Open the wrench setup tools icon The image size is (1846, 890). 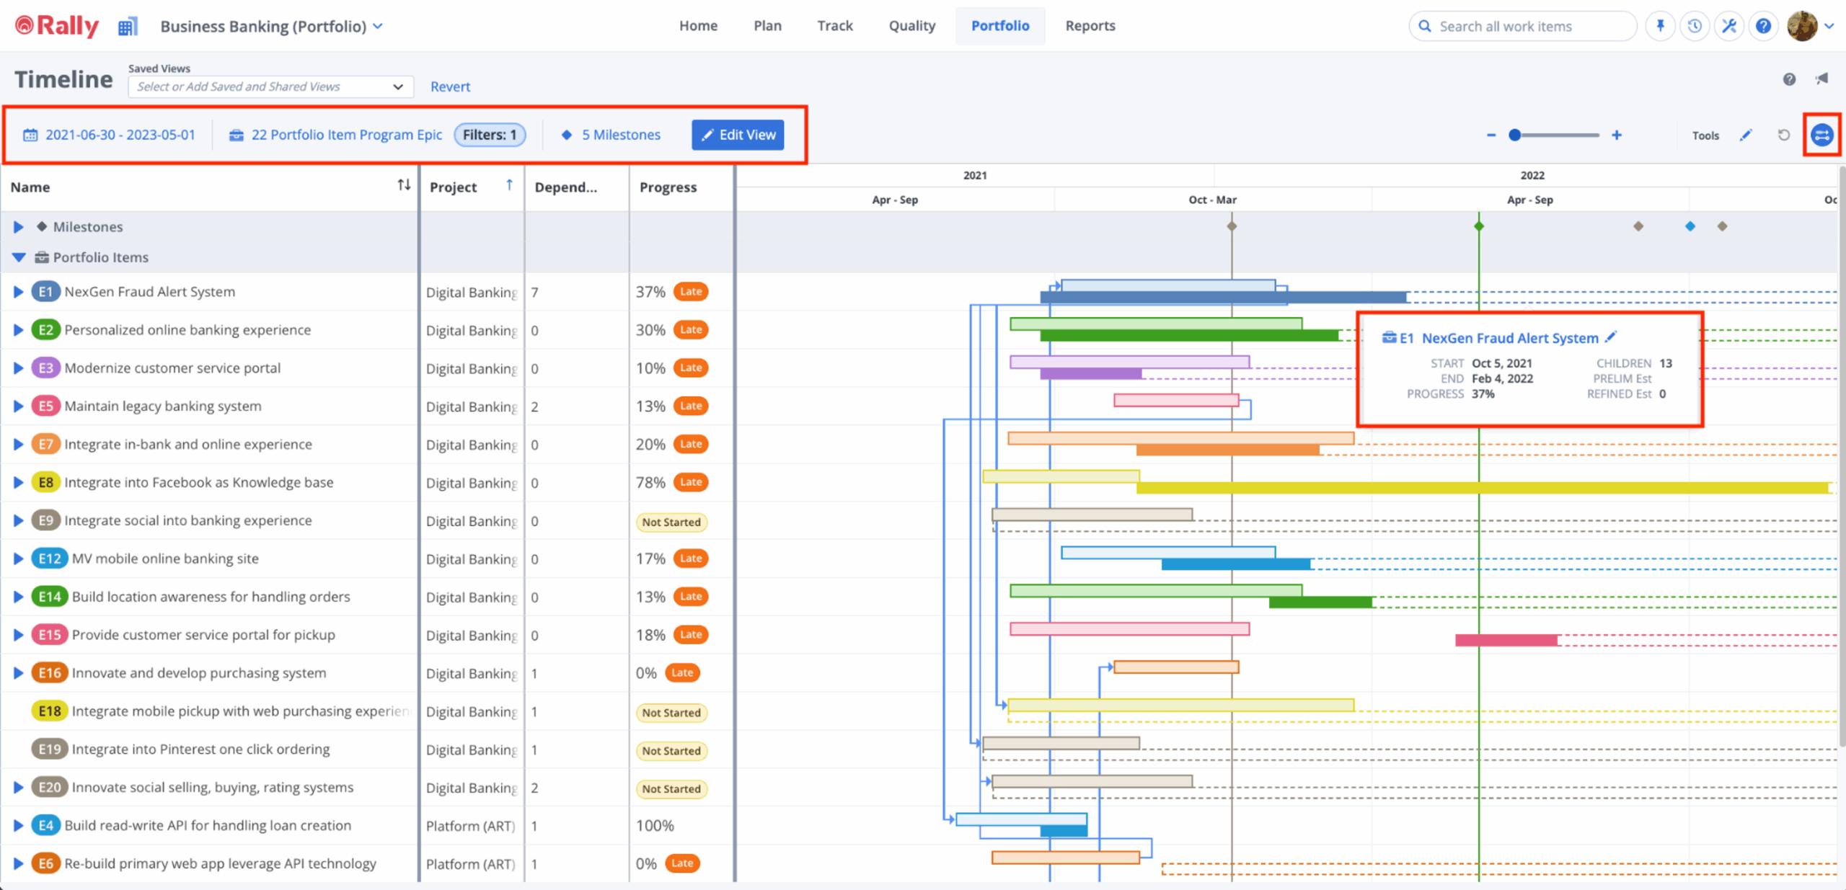click(1729, 26)
